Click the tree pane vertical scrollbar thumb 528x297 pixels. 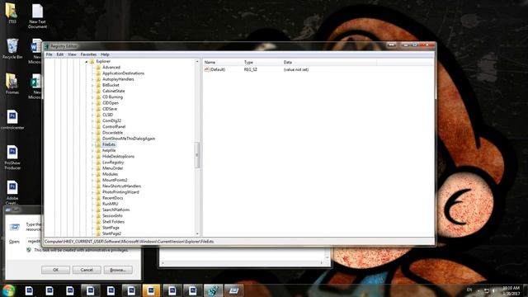(197, 155)
